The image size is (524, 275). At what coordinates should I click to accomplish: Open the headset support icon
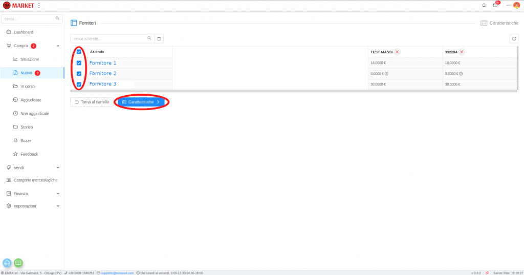pyautogui.click(x=7, y=263)
